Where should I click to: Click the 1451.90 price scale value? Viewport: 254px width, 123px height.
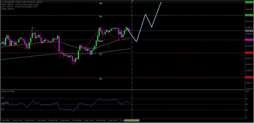249,46
